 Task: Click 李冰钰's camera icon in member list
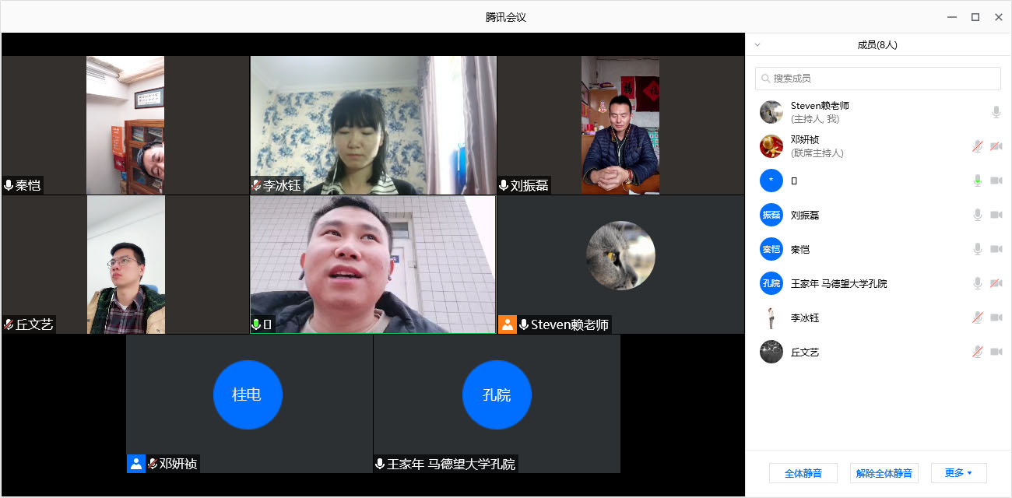996,317
